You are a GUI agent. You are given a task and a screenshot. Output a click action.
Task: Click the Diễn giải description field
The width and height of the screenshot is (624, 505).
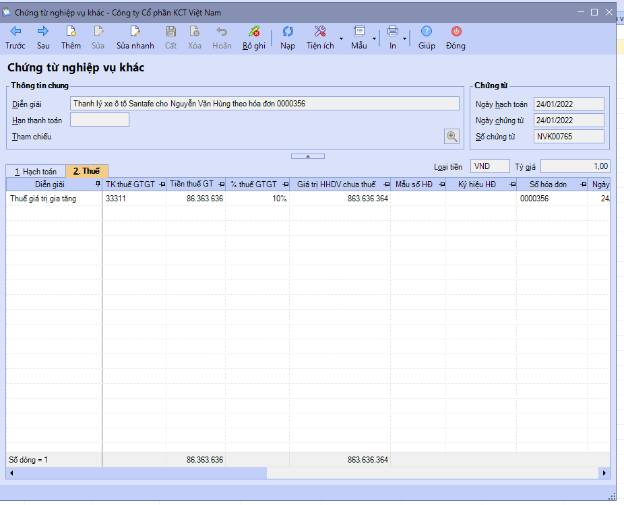coord(265,104)
